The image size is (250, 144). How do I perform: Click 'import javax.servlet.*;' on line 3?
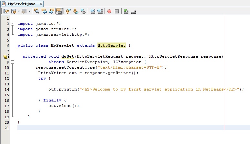tap(47, 29)
